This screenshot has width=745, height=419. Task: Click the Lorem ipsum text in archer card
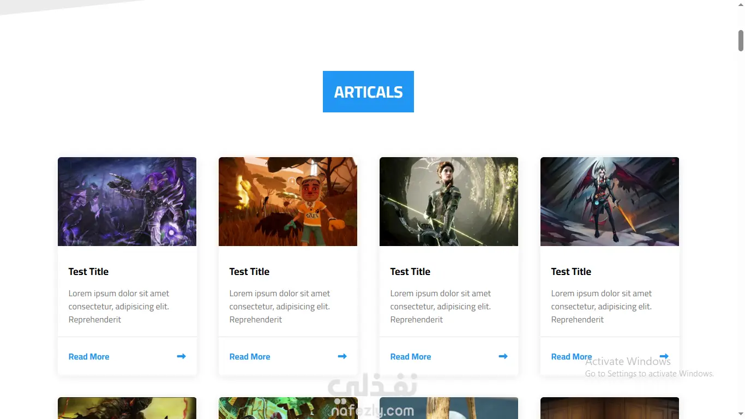coord(441,307)
